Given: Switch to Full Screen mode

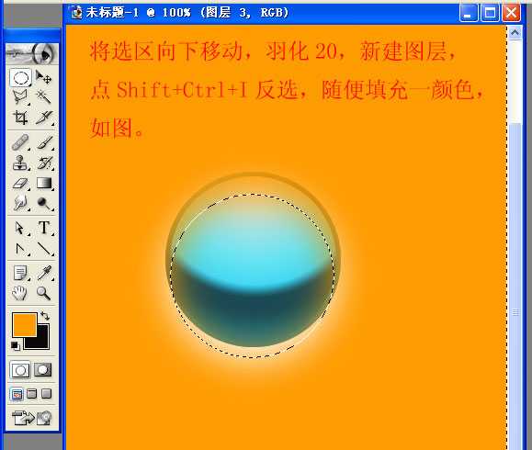Looking at the screenshot, I should coord(46,394).
